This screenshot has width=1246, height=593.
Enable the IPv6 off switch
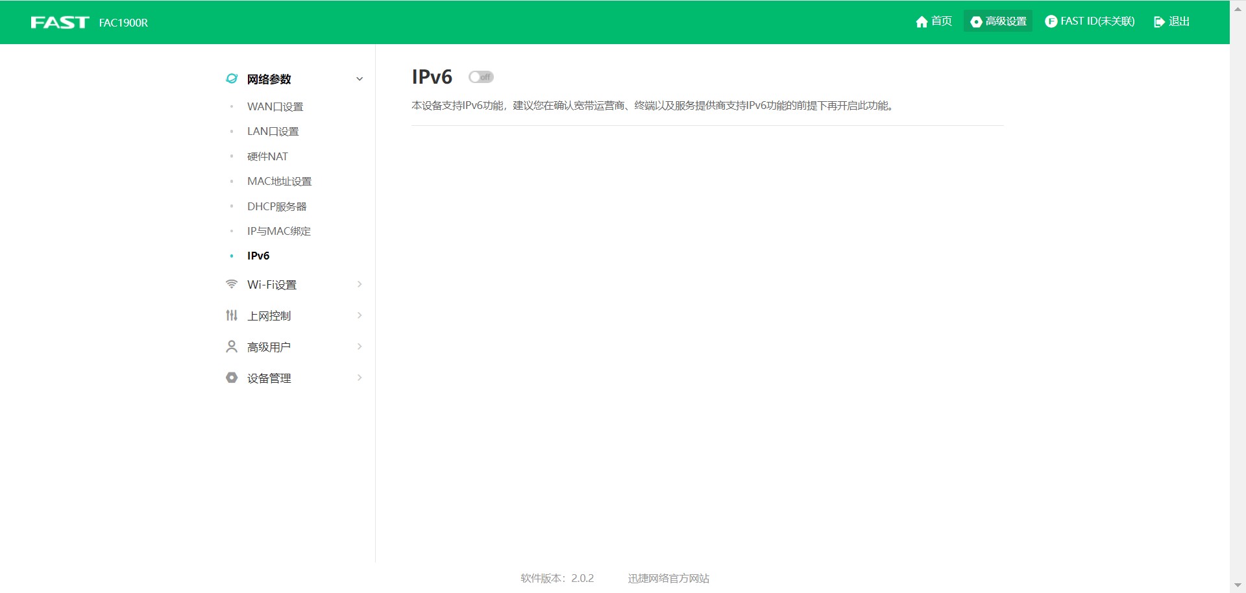coord(481,77)
